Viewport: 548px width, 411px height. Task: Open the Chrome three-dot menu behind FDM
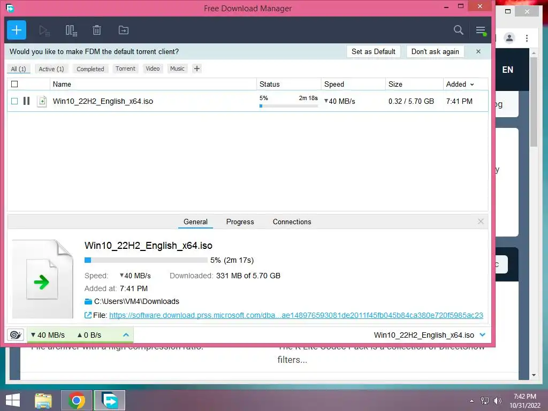527,38
